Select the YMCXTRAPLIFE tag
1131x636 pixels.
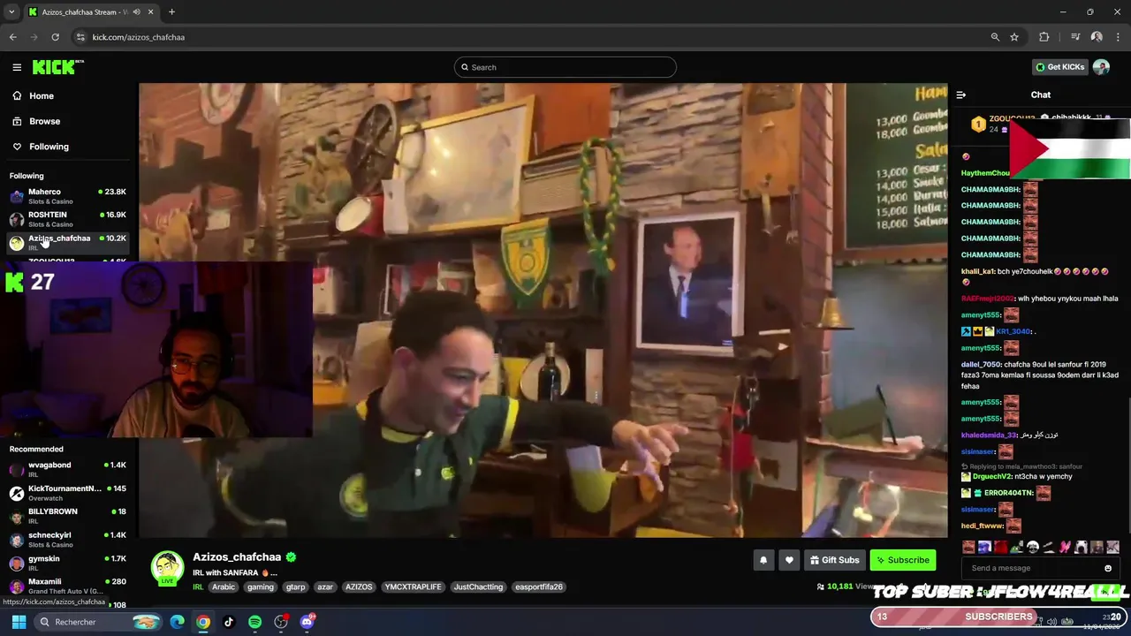413,587
